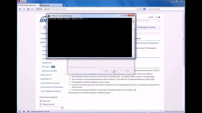Click the Веб site-info badge
Viewport: 202px width, 113px height.
pos(39,9)
